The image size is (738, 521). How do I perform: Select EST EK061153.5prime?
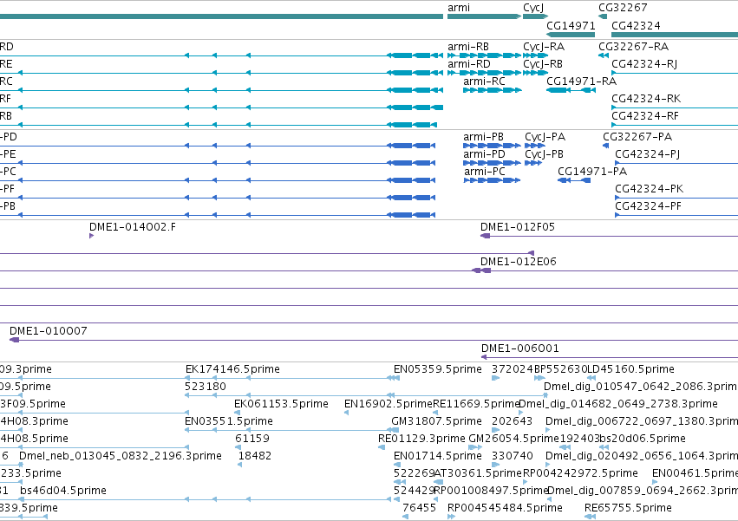click(x=281, y=404)
